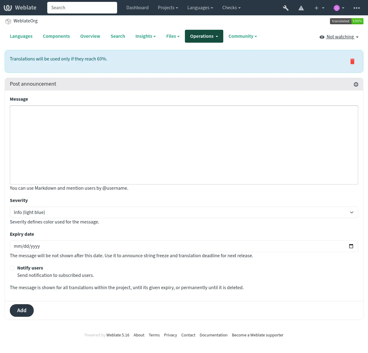The image size is (368, 353).
Task: Focus the Message text area
Action: [184, 145]
